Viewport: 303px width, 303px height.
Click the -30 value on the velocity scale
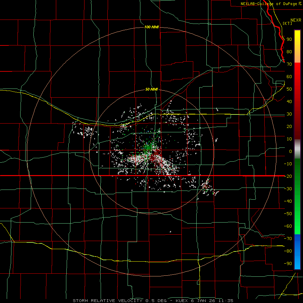(288, 189)
